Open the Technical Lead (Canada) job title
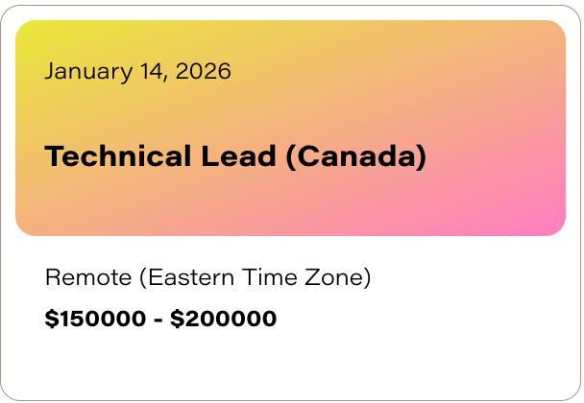This screenshot has height=403, width=584. click(x=235, y=156)
